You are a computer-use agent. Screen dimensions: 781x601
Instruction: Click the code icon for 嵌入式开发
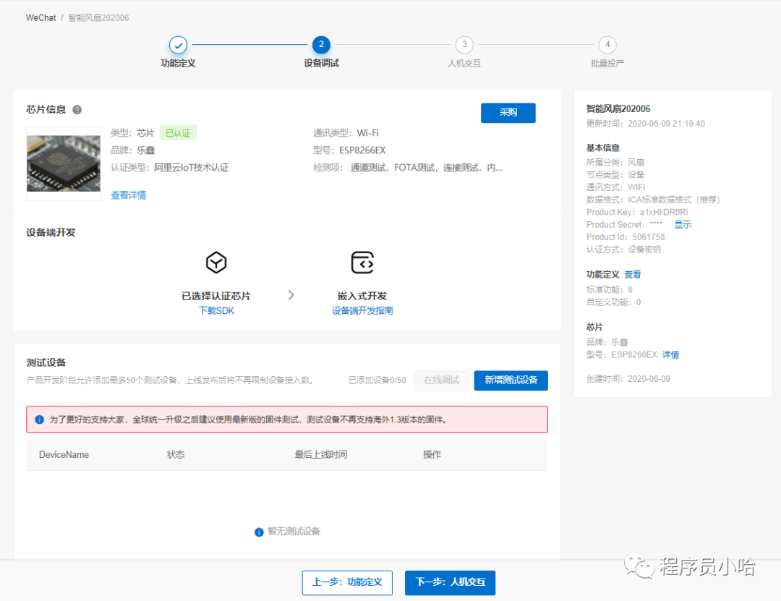tap(362, 263)
